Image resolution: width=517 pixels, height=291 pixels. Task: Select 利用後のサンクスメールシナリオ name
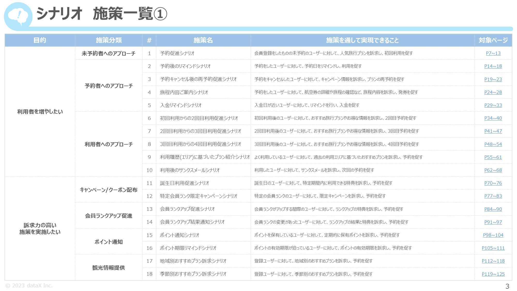pos(190,170)
